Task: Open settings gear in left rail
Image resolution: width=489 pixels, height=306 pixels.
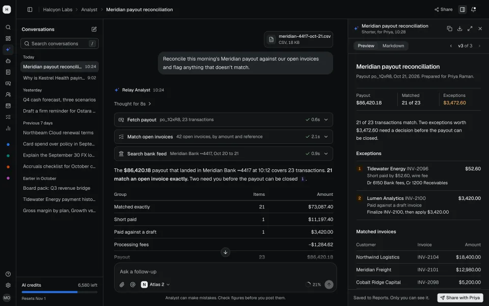Action: pos(8,286)
